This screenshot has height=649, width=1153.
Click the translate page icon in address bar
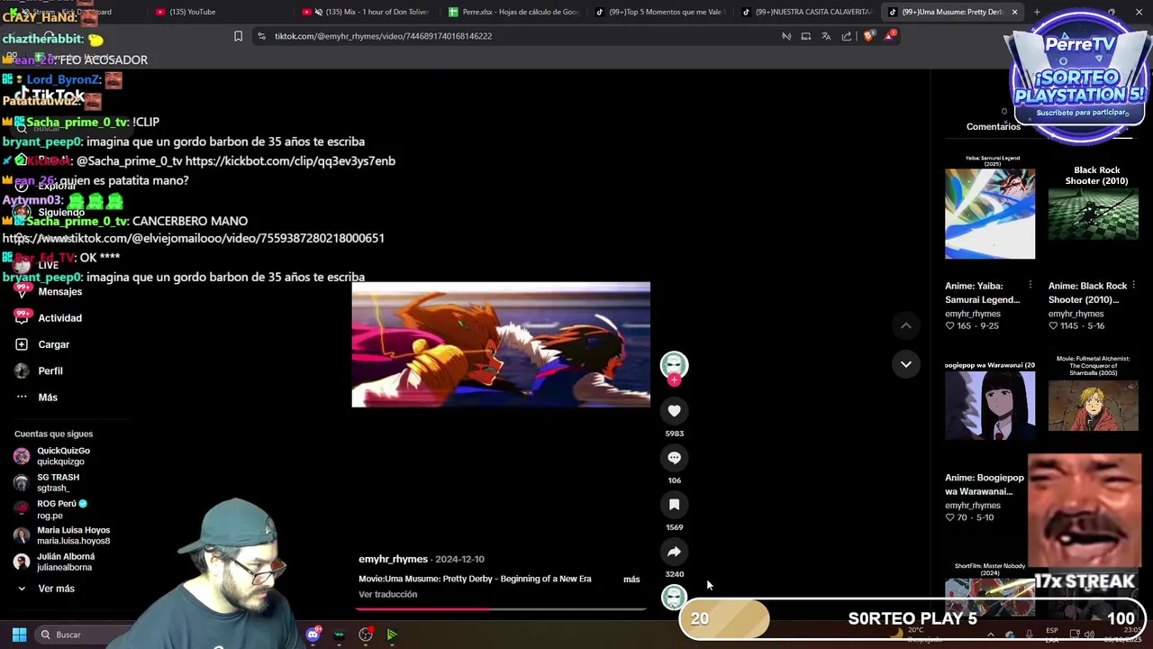click(x=826, y=36)
